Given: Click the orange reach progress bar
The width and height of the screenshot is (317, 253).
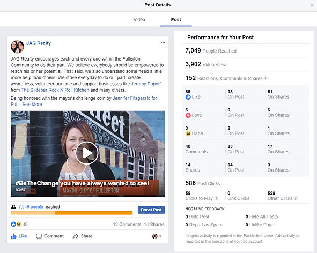Looking at the screenshot, I should [71, 213].
